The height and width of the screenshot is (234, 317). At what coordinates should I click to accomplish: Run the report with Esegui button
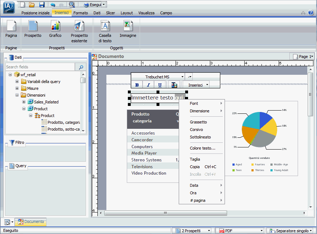coord(93,4)
